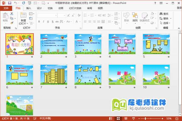Toggle Bold formatting
The image size is (182, 121).
point(39,21)
